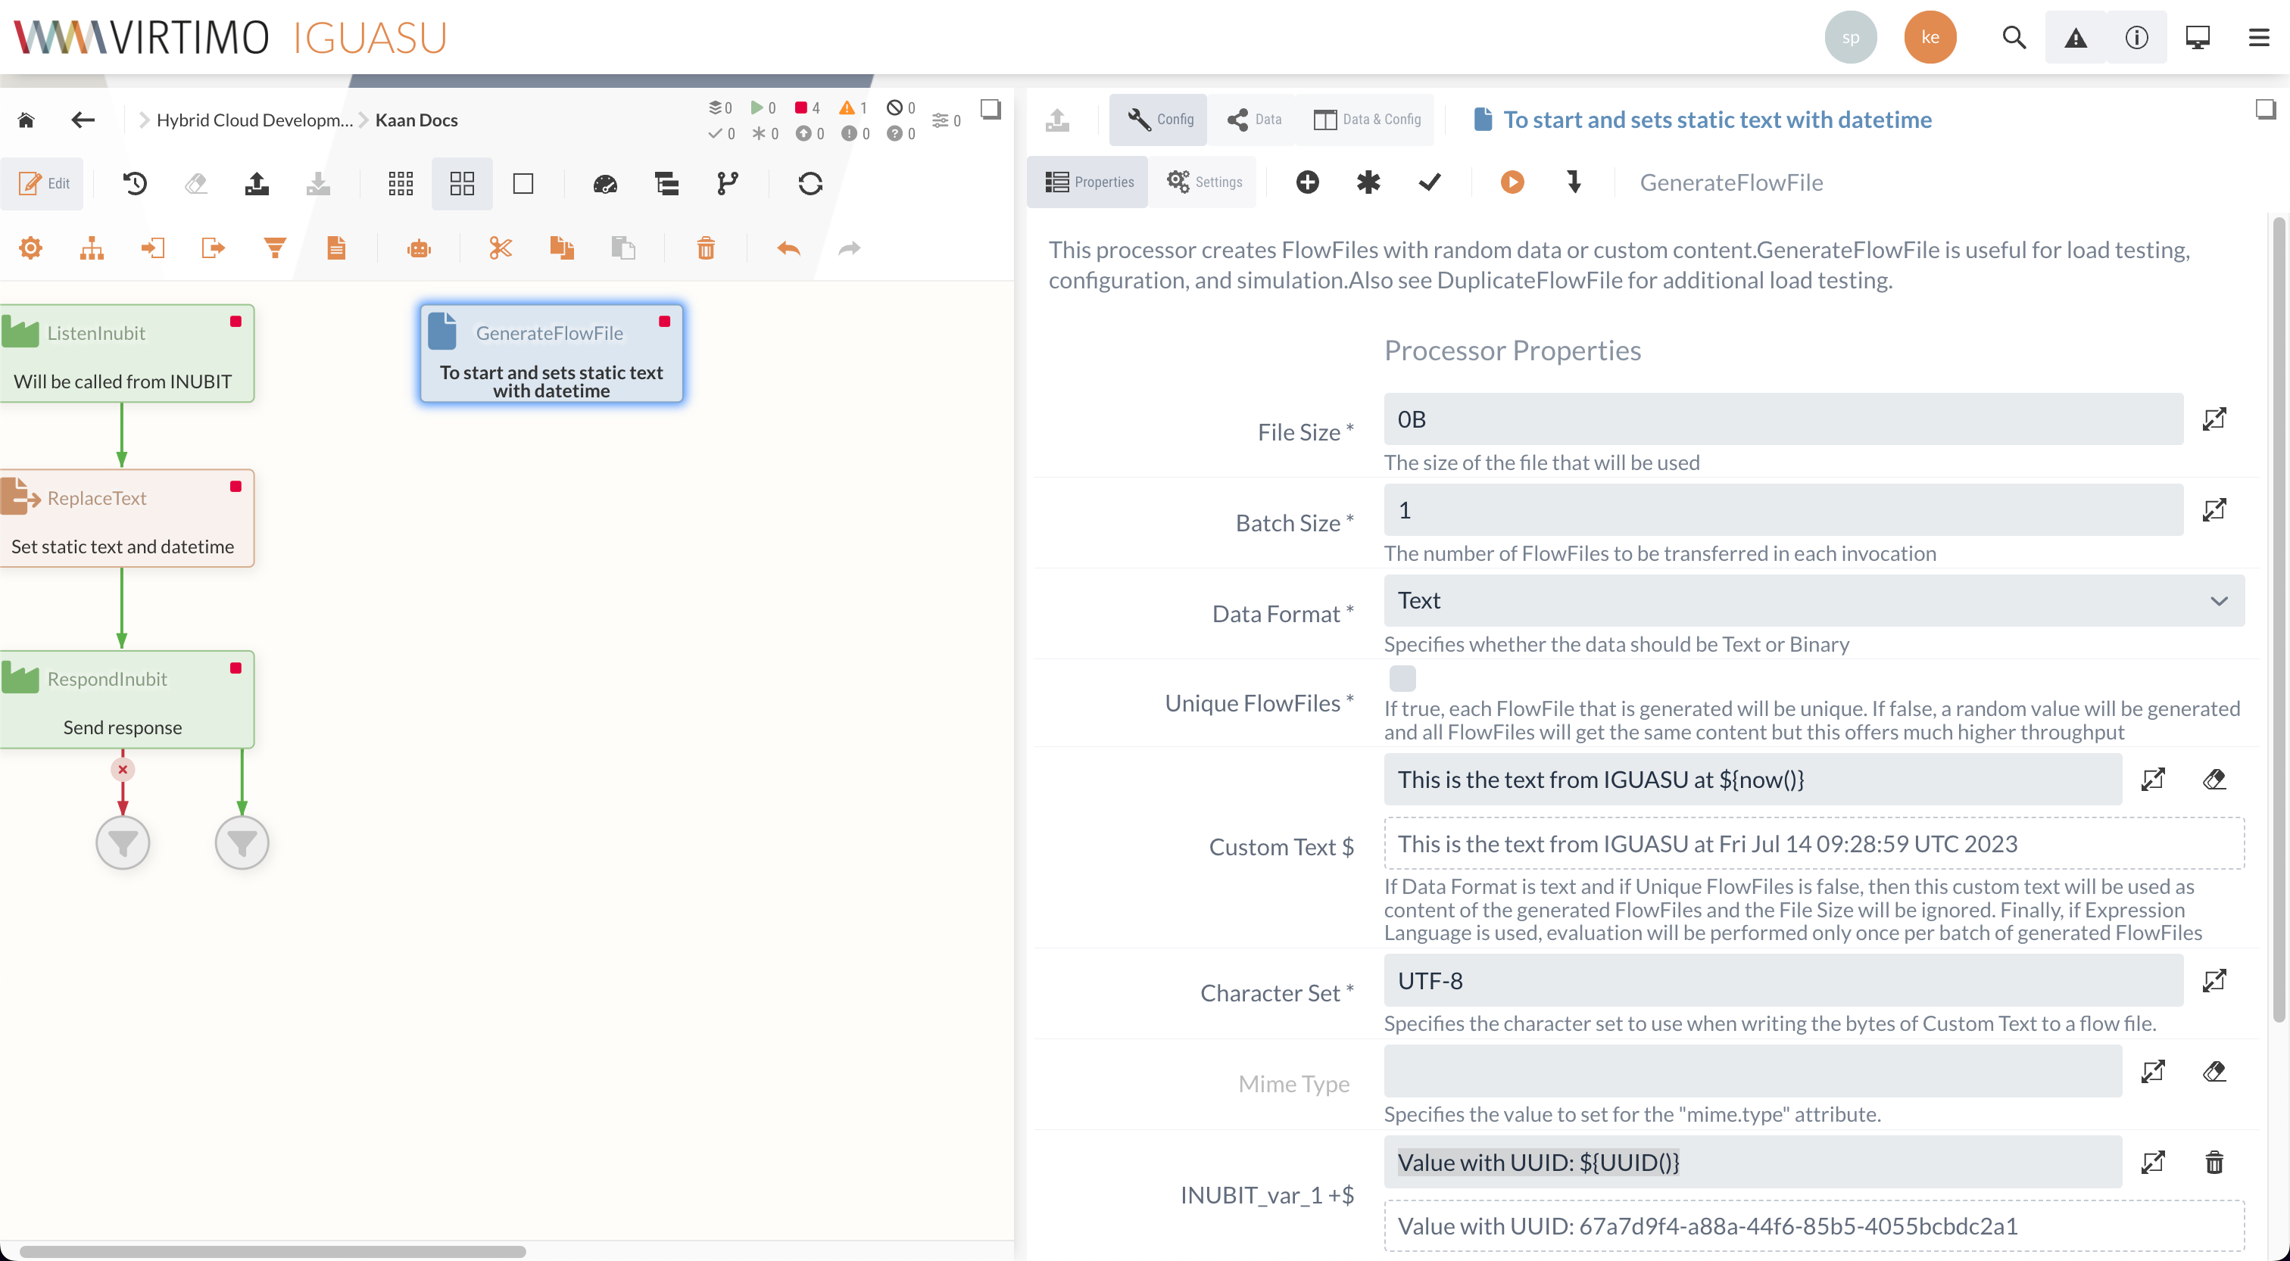Select the small grid view icon
Viewport: 2290px width, 1261px height.
coord(401,184)
